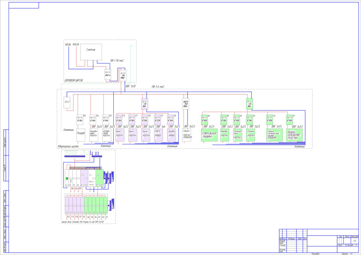The image size is (361, 255).
Task: Select breaker labeled D15
Action: pos(80,120)
